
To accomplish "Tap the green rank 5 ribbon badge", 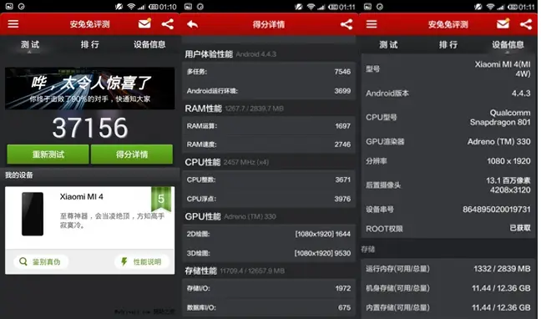I will tap(161, 199).
